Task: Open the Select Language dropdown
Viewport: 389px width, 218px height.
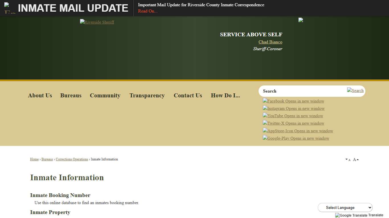Action: [345, 207]
